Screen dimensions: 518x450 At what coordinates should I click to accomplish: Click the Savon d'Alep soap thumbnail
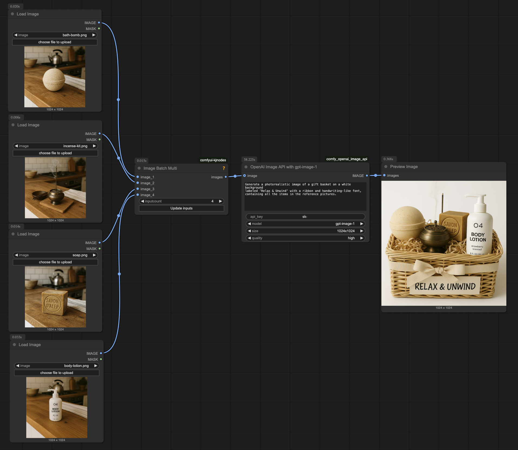[55, 297]
